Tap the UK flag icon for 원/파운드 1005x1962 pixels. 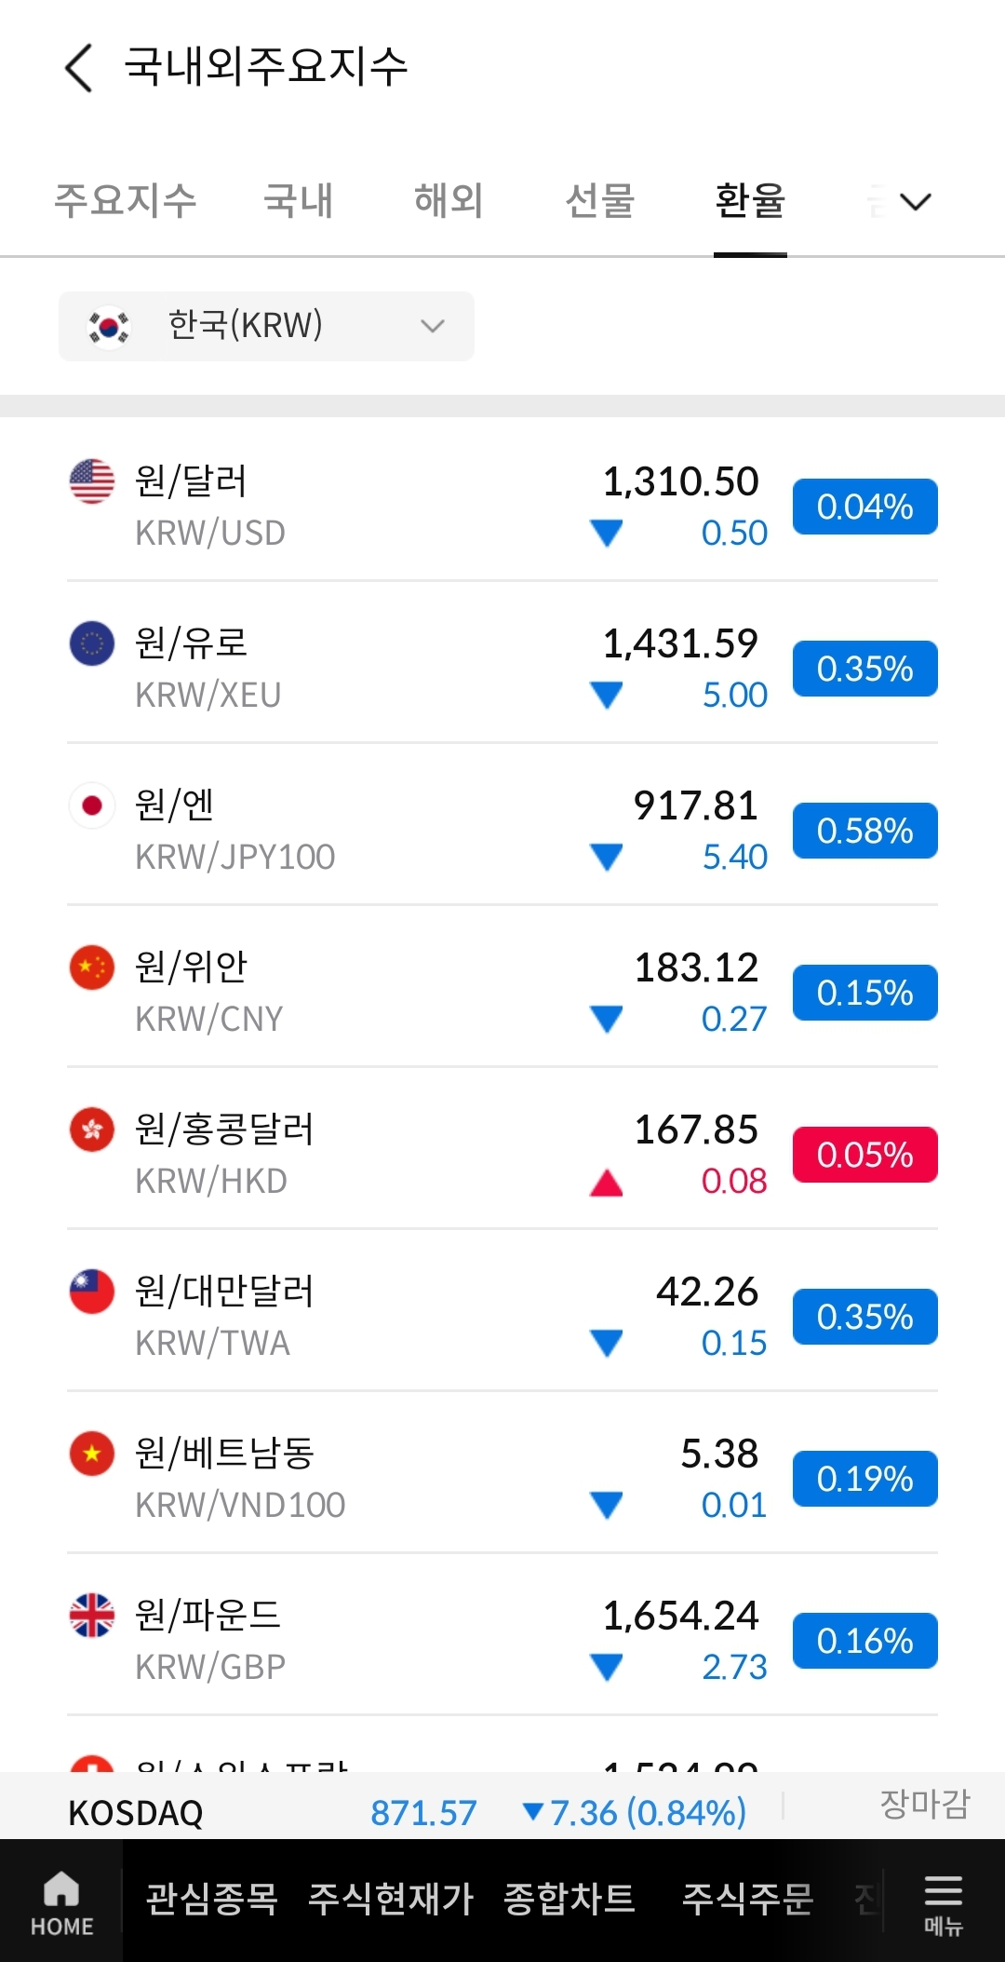92,1616
